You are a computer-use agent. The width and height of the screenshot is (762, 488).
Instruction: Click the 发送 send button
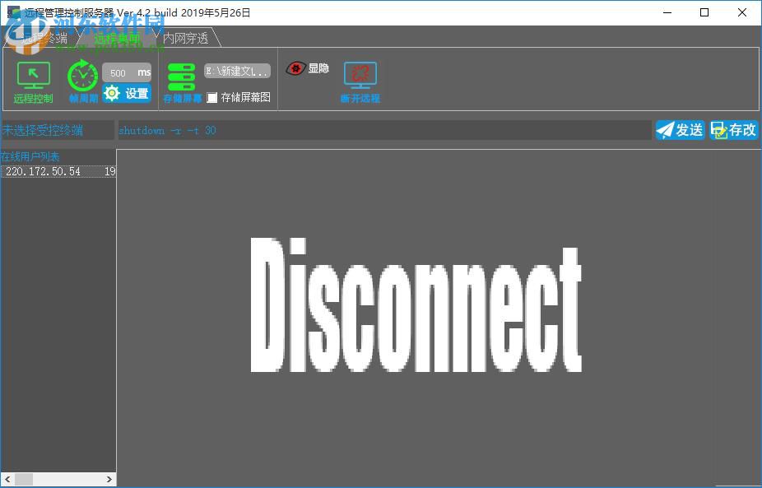pyautogui.click(x=680, y=130)
